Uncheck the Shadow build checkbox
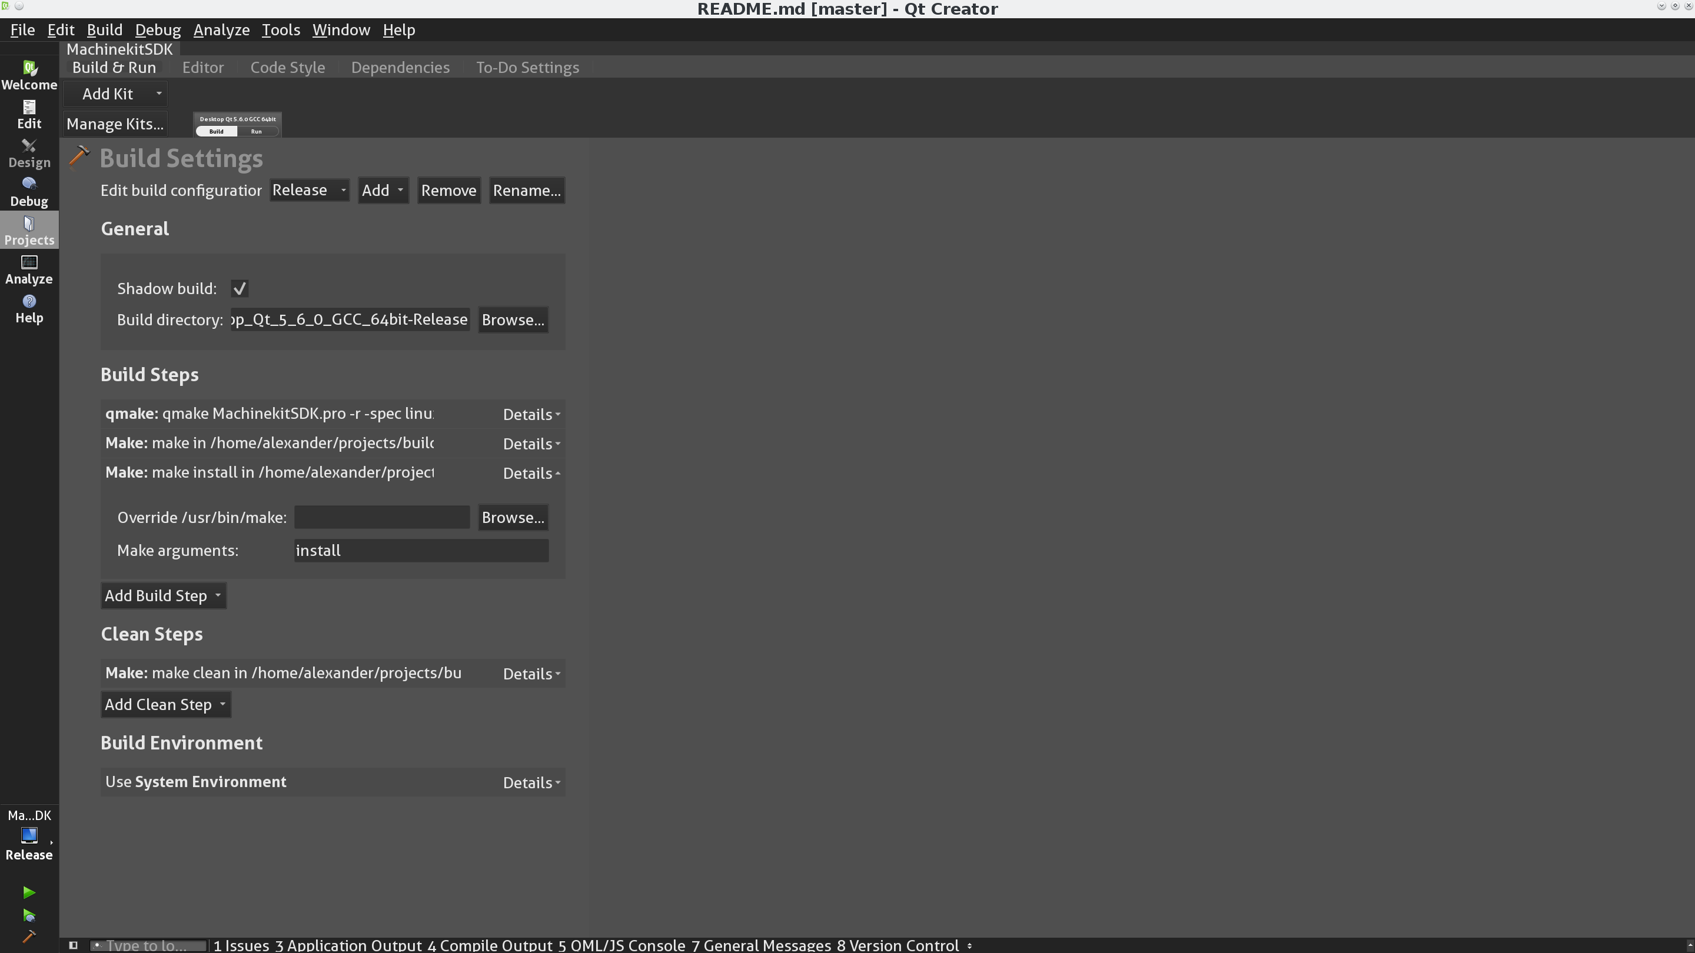The height and width of the screenshot is (953, 1695). (239, 288)
